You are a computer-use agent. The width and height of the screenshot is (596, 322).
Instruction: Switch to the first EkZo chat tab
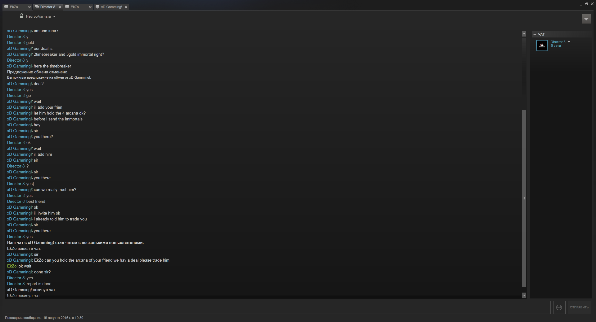pyautogui.click(x=17, y=7)
